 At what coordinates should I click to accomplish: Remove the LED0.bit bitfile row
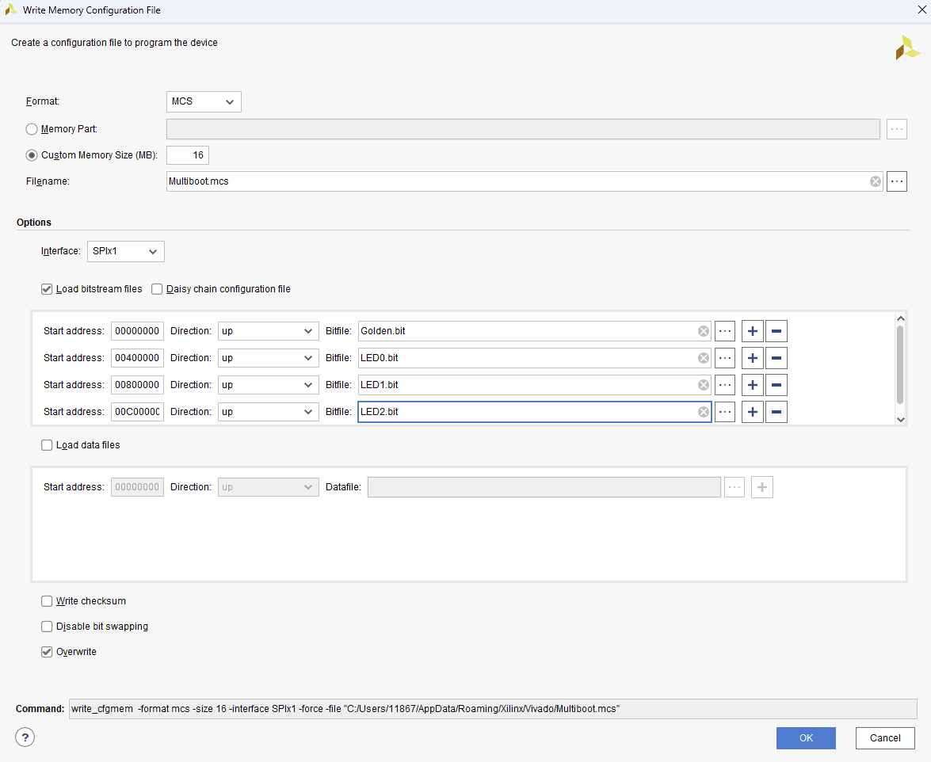tap(776, 358)
